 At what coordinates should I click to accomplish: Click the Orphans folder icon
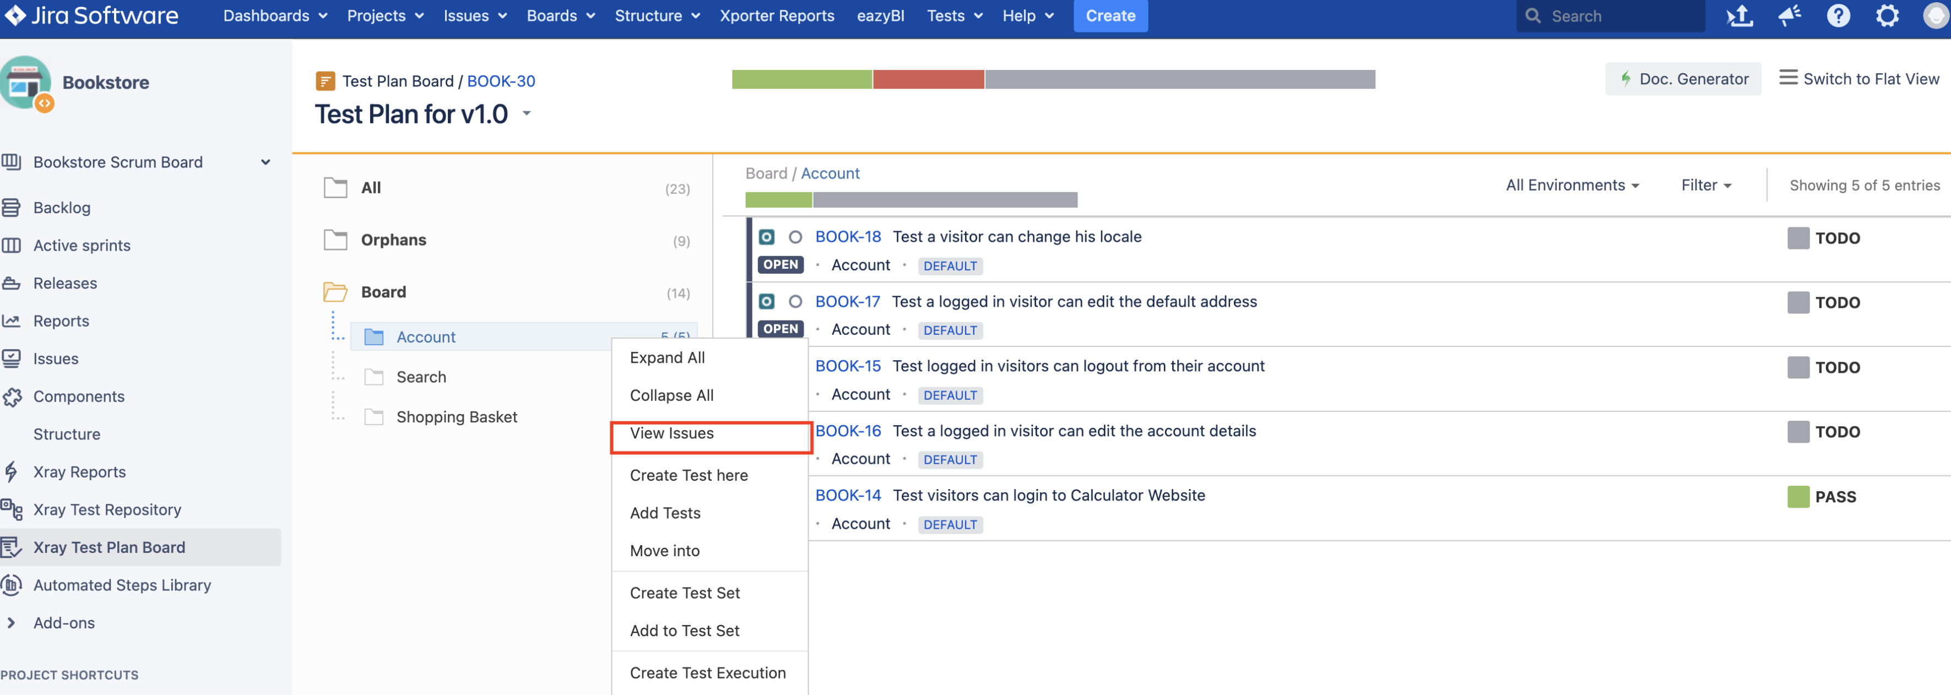click(x=335, y=240)
